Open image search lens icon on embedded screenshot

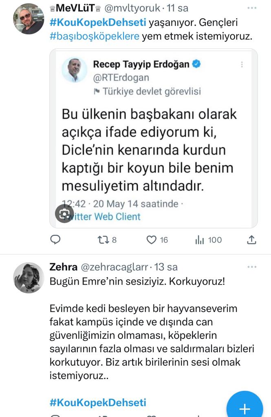coord(64,214)
